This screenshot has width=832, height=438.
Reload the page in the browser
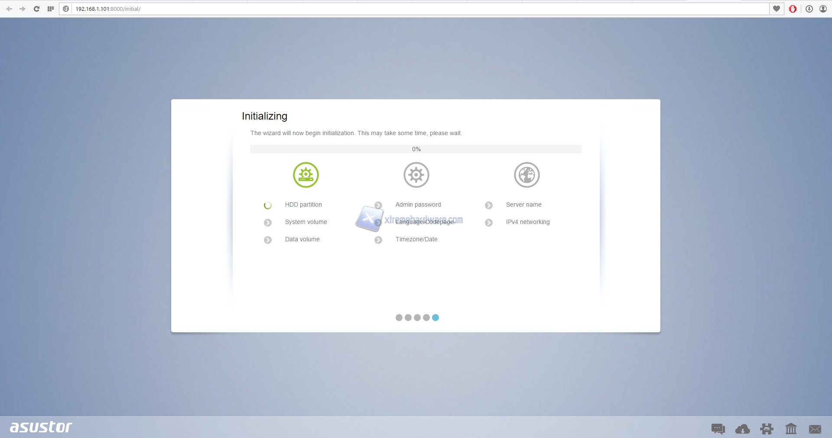click(x=36, y=9)
